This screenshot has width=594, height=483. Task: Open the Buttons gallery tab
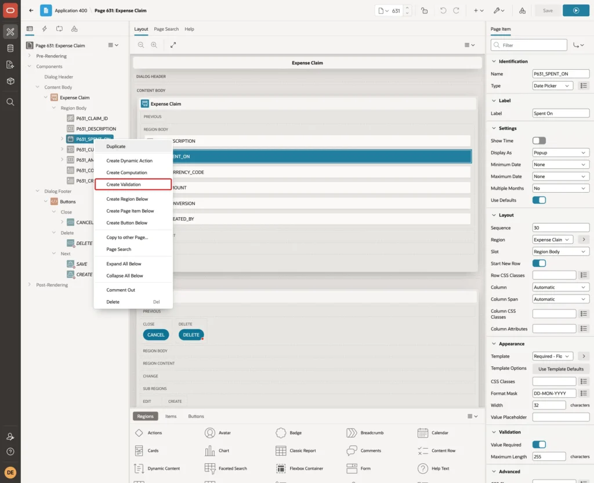point(196,416)
